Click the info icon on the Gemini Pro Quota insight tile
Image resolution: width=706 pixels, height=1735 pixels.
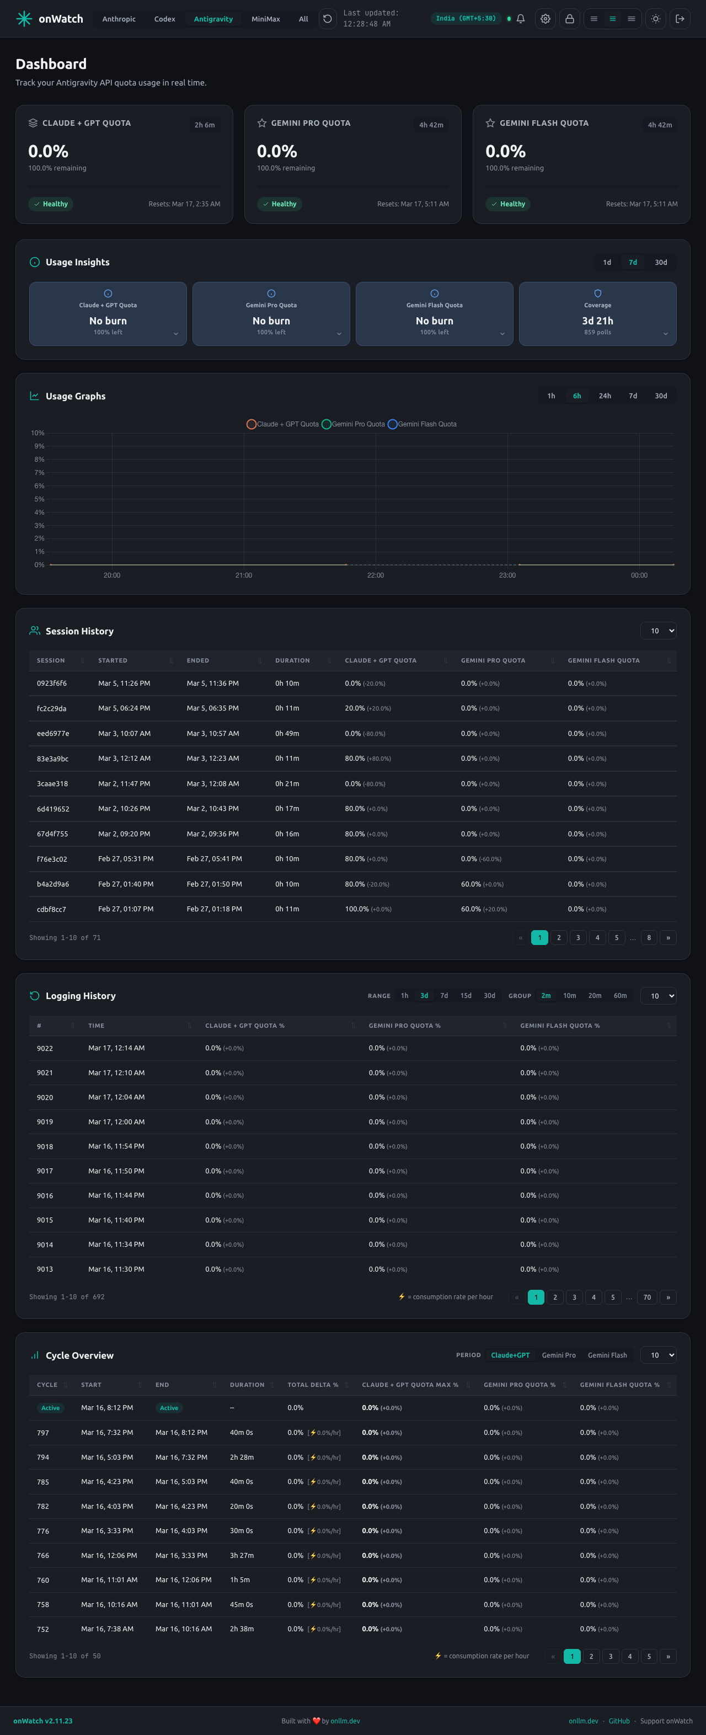point(271,293)
